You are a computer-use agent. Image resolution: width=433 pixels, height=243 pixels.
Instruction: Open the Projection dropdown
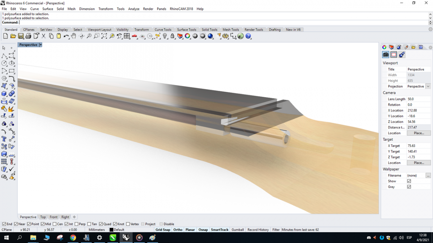coord(428,86)
